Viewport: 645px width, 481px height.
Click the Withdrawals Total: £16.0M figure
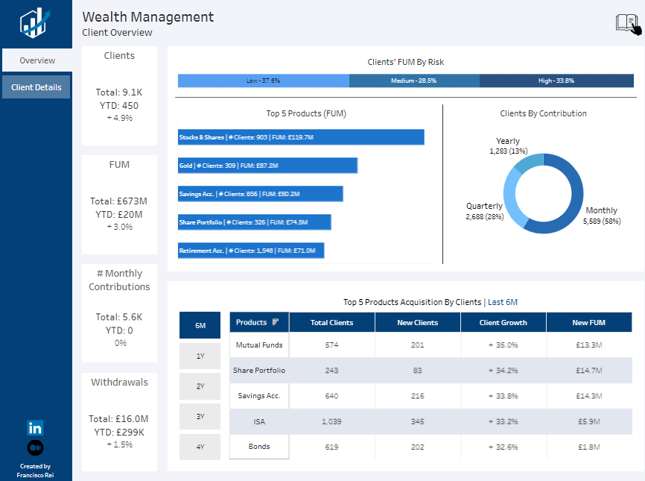pos(118,419)
